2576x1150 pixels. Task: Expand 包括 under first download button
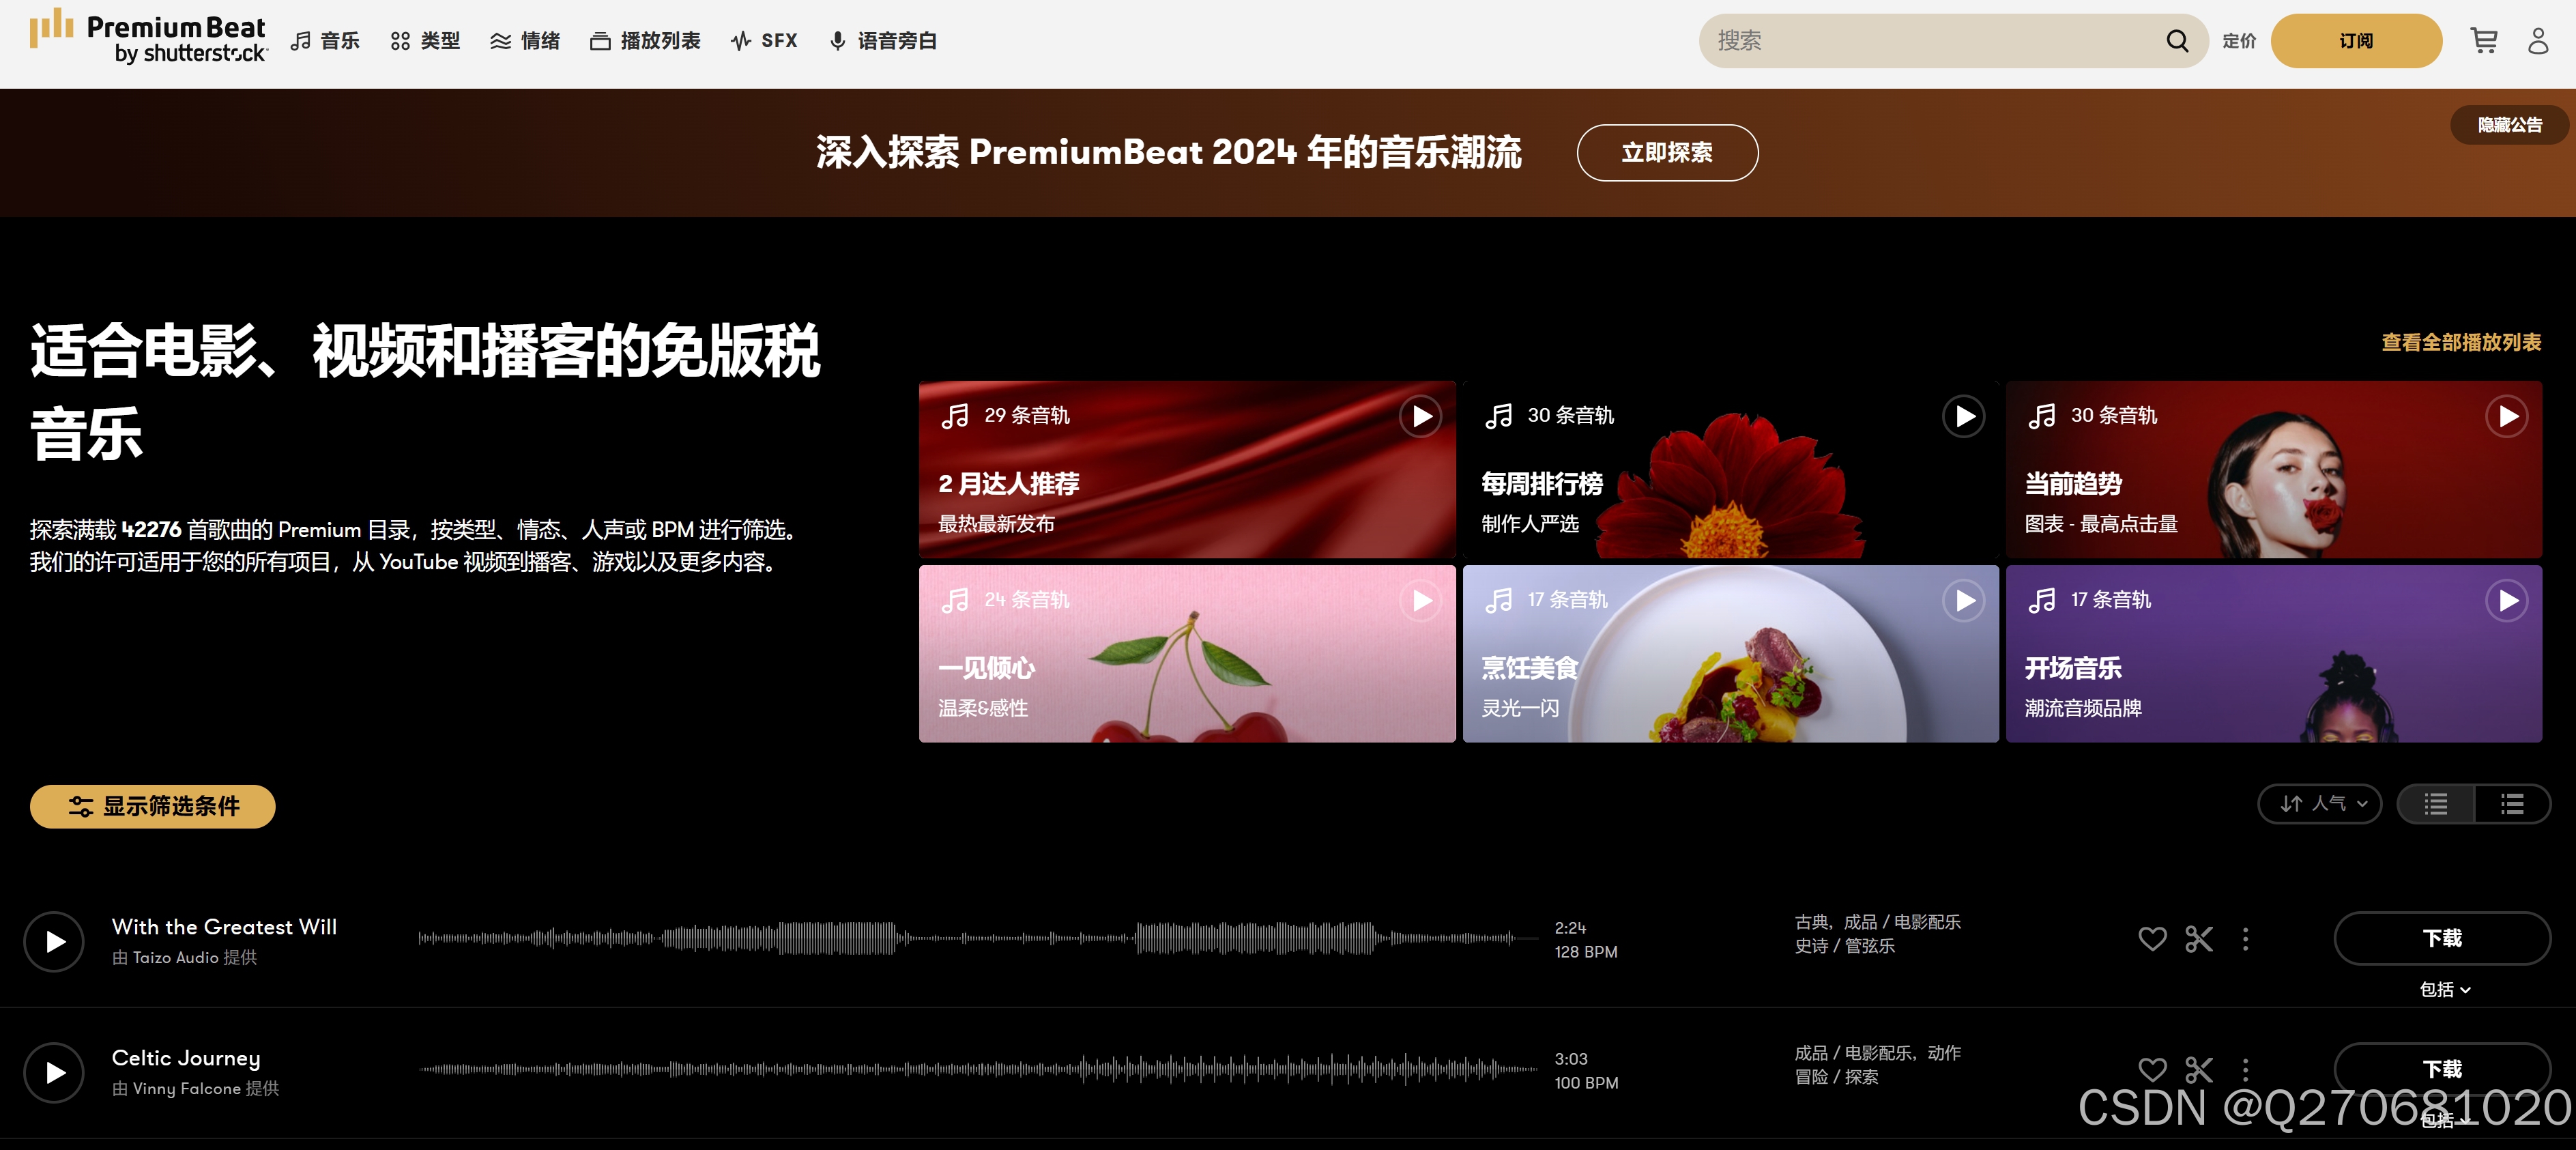coord(2444,989)
